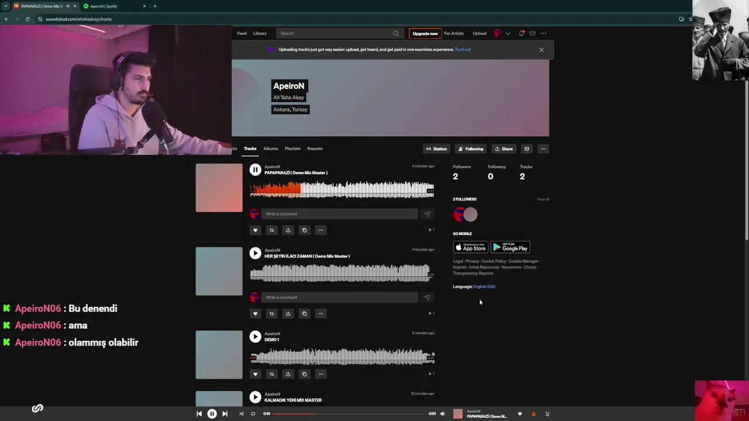Pause playback in bottom player bar
749x421 pixels.
coord(212,414)
